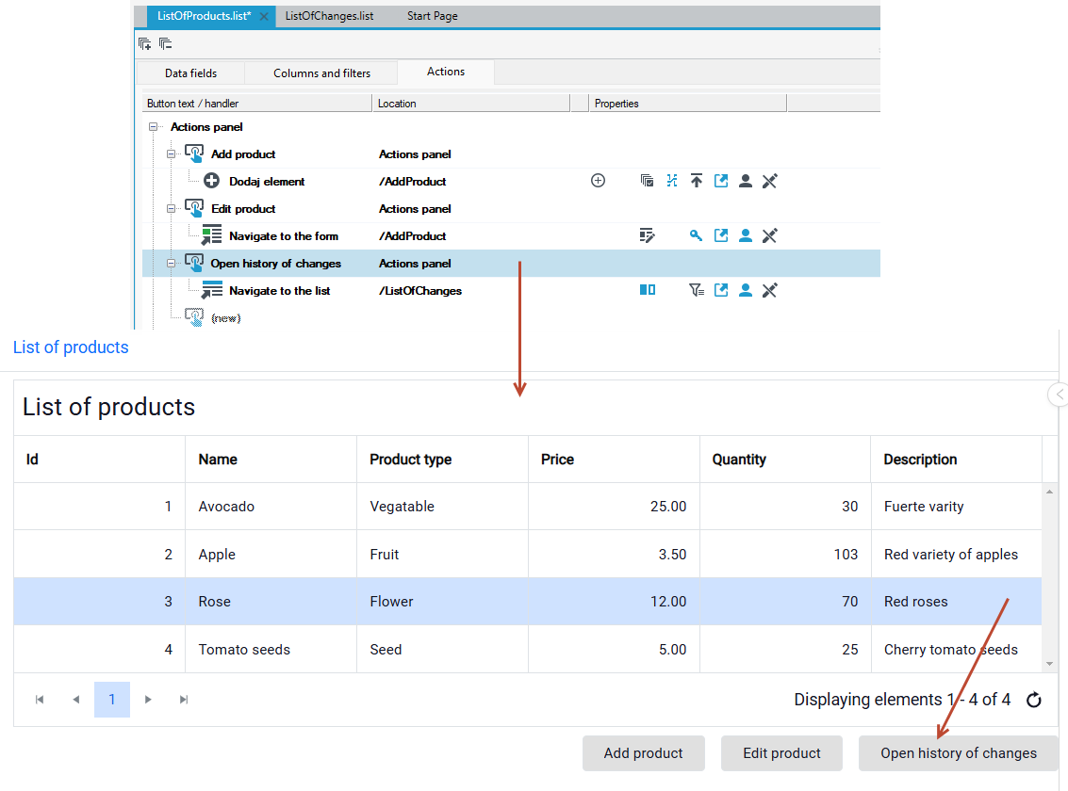Open the Columns and filters tab
This screenshot has width=1068, height=791.
coord(321,73)
